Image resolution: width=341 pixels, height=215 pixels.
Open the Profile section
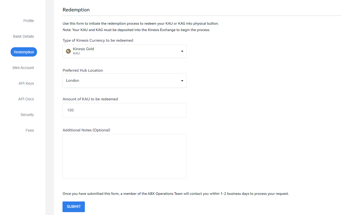tap(28, 21)
